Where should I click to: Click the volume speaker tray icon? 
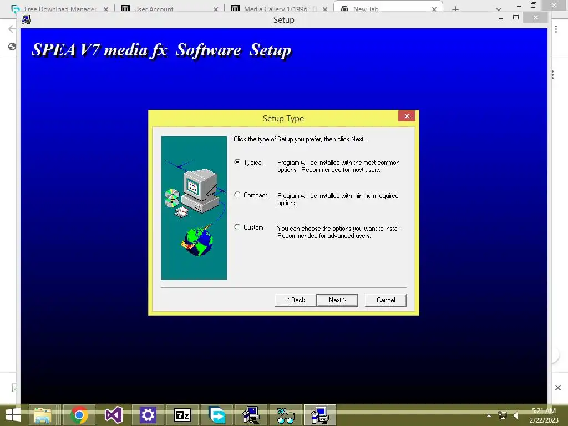(516, 415)
